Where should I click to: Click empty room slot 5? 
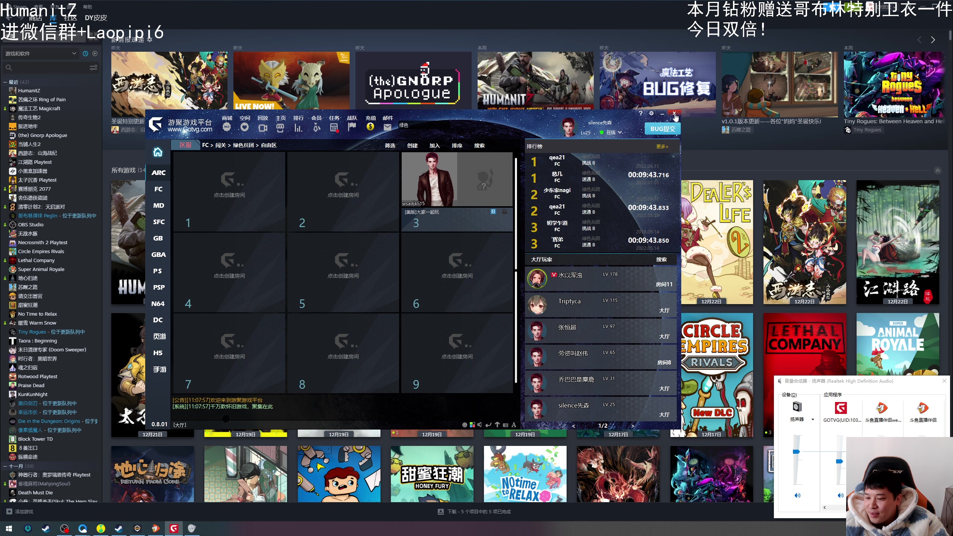[343, 272]
